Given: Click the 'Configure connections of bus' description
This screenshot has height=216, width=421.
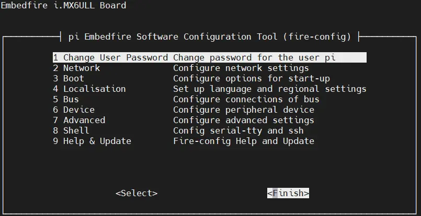Looking at the screenshot, I should [x=246, y=100].
